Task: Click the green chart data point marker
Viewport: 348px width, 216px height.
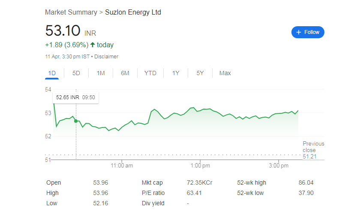Action: tap(76, 121)
